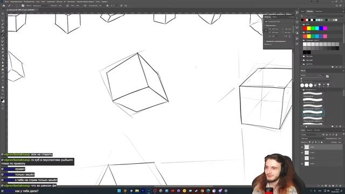The height and width of the screenshot is (194, 345).
Task: Create a new swatch group folder
Action: click(333, 67)
